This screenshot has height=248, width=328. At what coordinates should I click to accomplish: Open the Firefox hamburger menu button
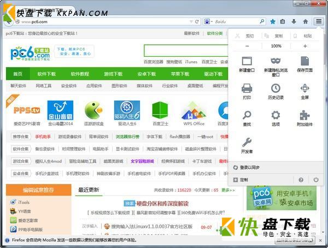[x=319, y=21]
